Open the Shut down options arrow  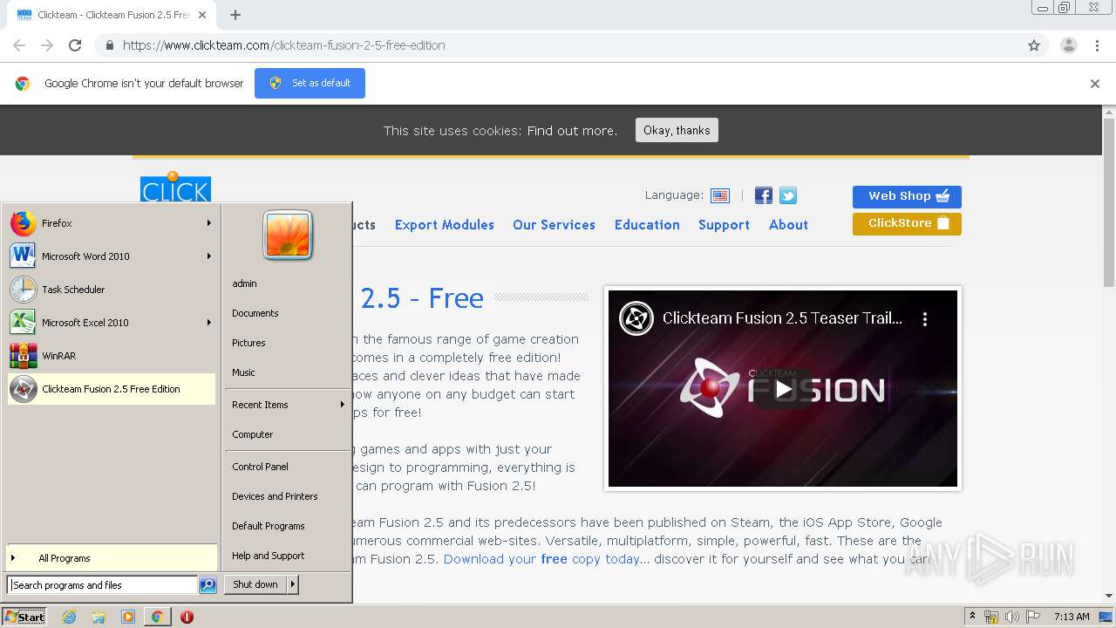coord(293,584)
